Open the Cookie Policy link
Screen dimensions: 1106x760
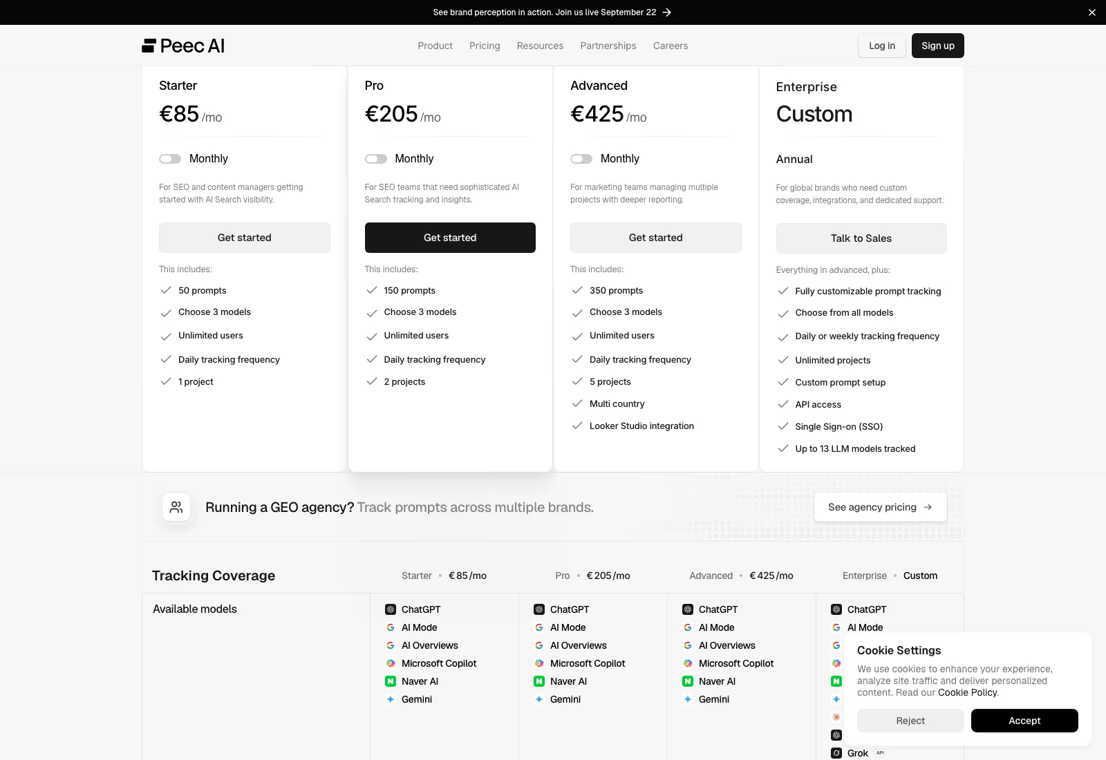(968, 692)
